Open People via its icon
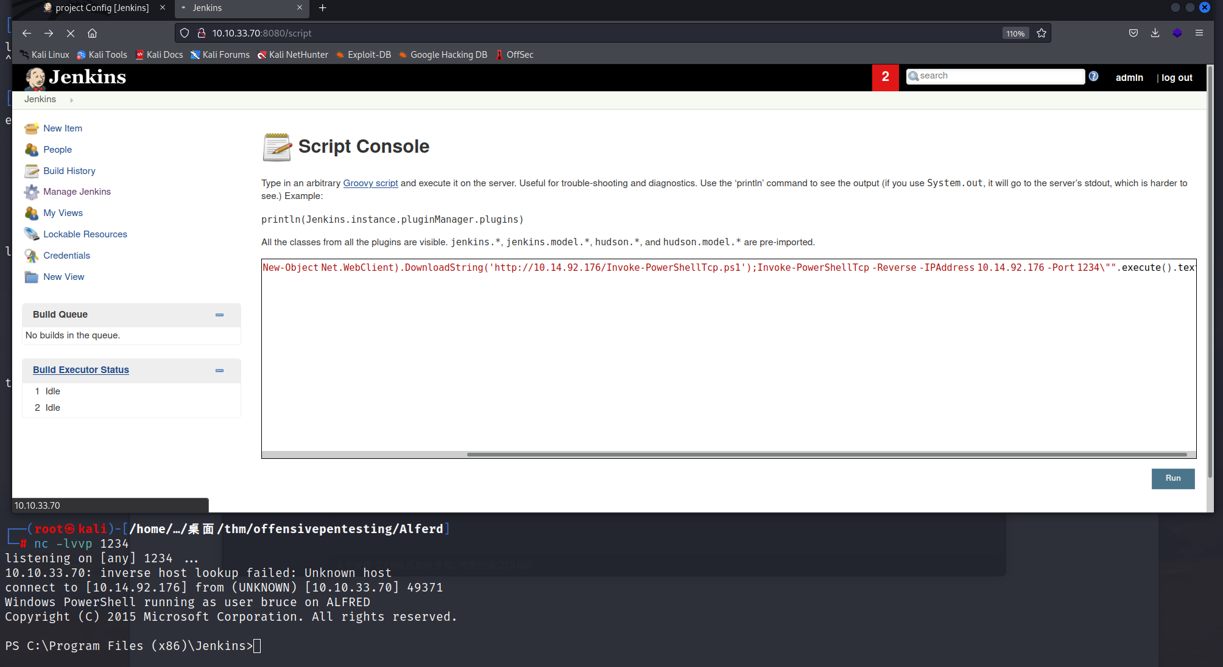 coord(32,150)
